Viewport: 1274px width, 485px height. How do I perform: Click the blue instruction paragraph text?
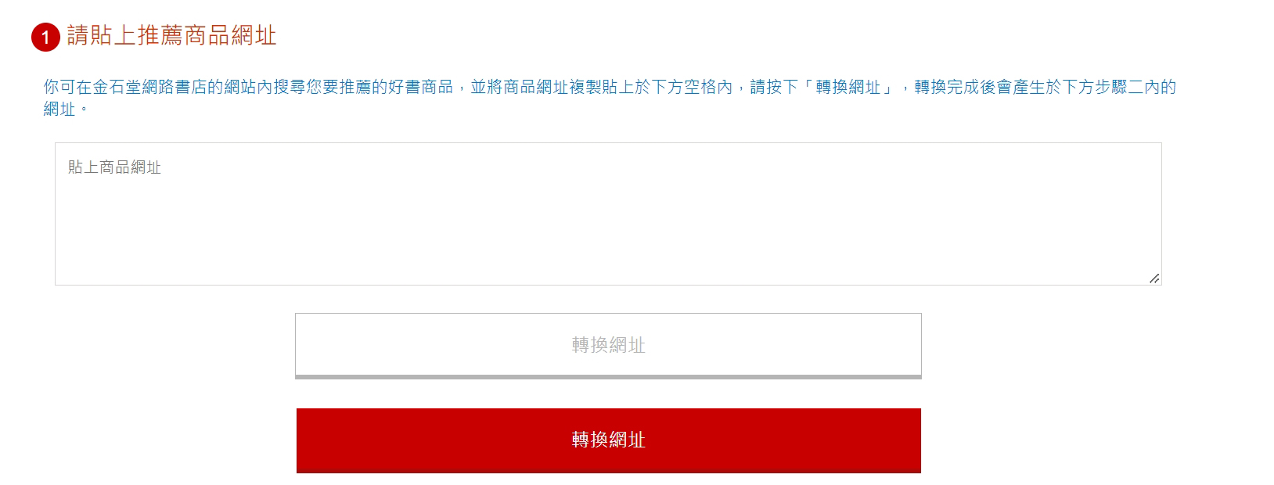(610, 98)
